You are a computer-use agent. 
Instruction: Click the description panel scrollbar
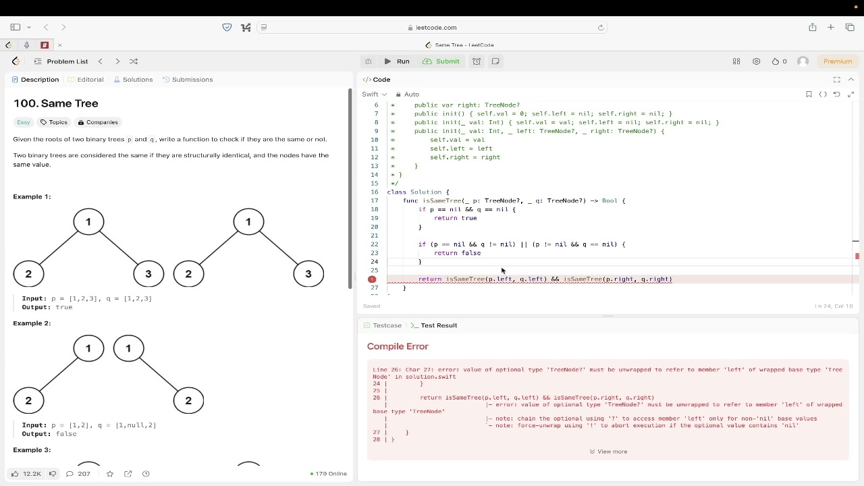coord(350,189)
